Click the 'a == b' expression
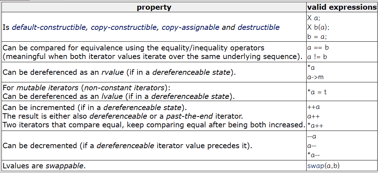 [x=318, y=47]
